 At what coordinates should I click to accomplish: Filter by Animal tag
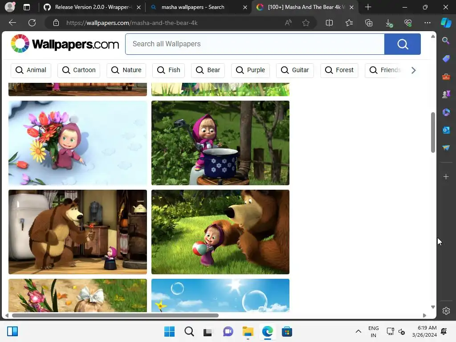click(x=31, y=70)
